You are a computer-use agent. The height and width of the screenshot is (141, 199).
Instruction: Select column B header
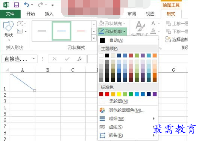48,70
